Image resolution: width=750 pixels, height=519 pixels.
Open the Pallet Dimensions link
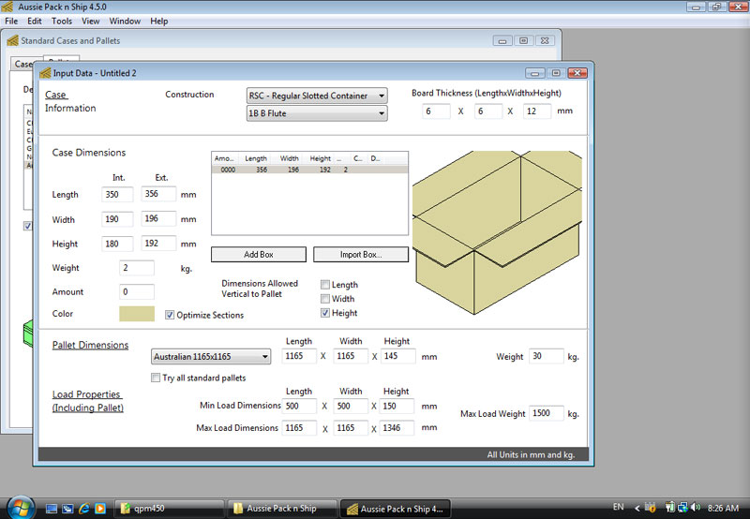click(90, 345)
